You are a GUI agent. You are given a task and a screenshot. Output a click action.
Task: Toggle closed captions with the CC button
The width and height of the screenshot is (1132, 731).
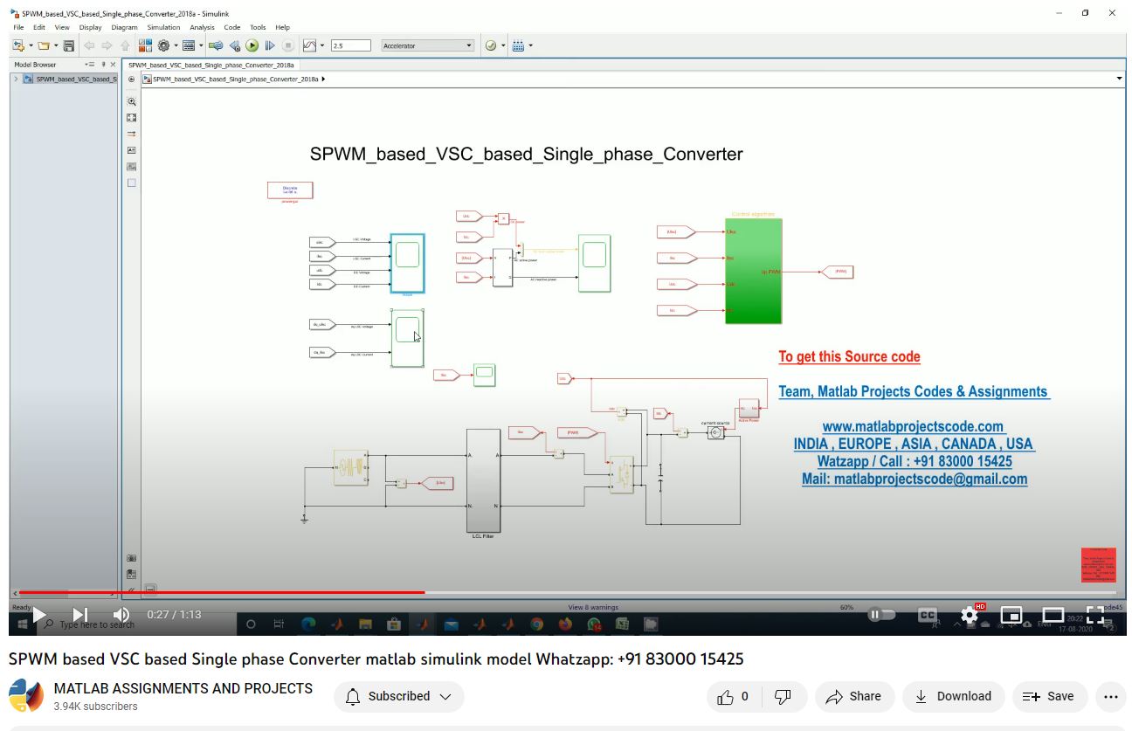coord(928,615)
